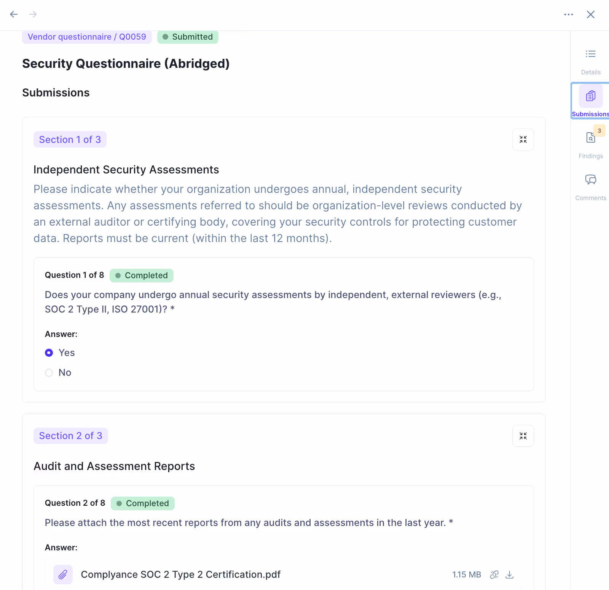This screenshot has height=590, width=609.
Task: Click the link icon beside the PDF
Action: pos(494,574)
